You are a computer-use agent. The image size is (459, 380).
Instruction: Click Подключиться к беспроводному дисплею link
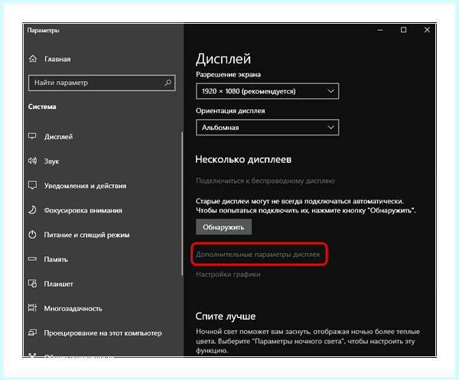265,180
